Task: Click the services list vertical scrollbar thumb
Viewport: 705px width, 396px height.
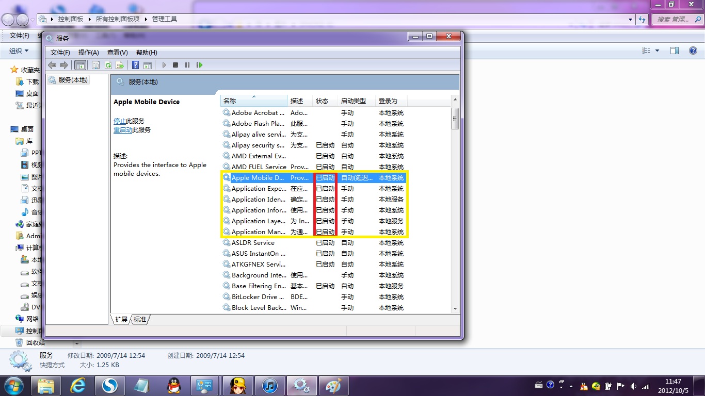Action: coord(455,118)
